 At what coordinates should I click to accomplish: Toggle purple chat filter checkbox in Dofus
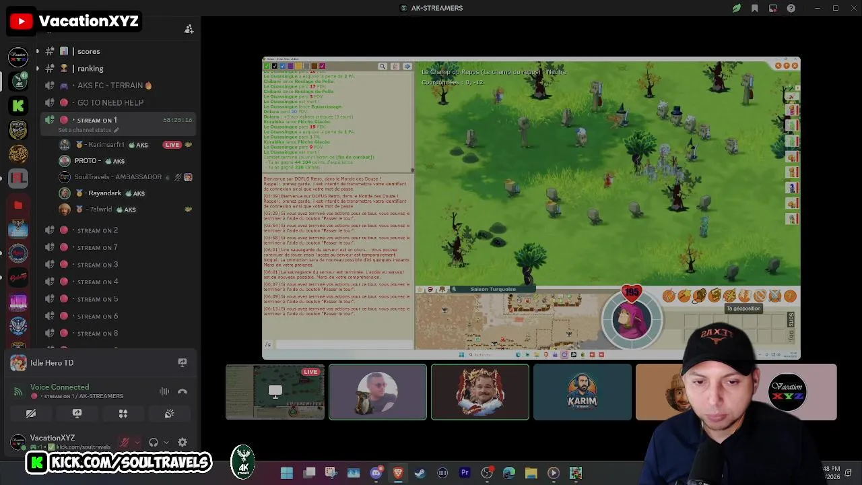pos(290,66)
